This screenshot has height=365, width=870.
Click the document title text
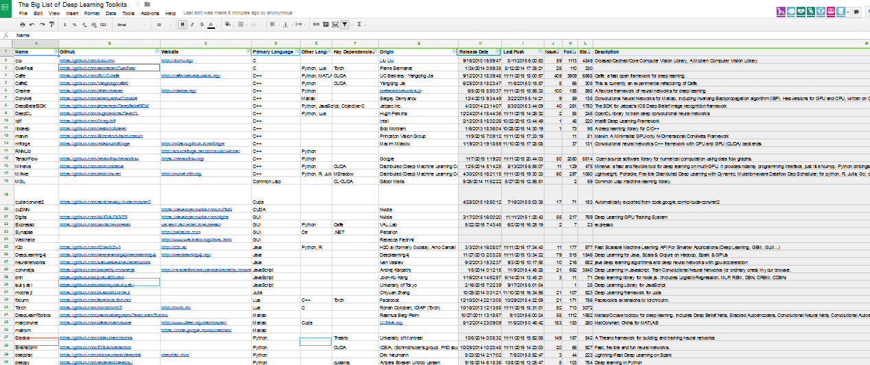(x=72, y=4)
